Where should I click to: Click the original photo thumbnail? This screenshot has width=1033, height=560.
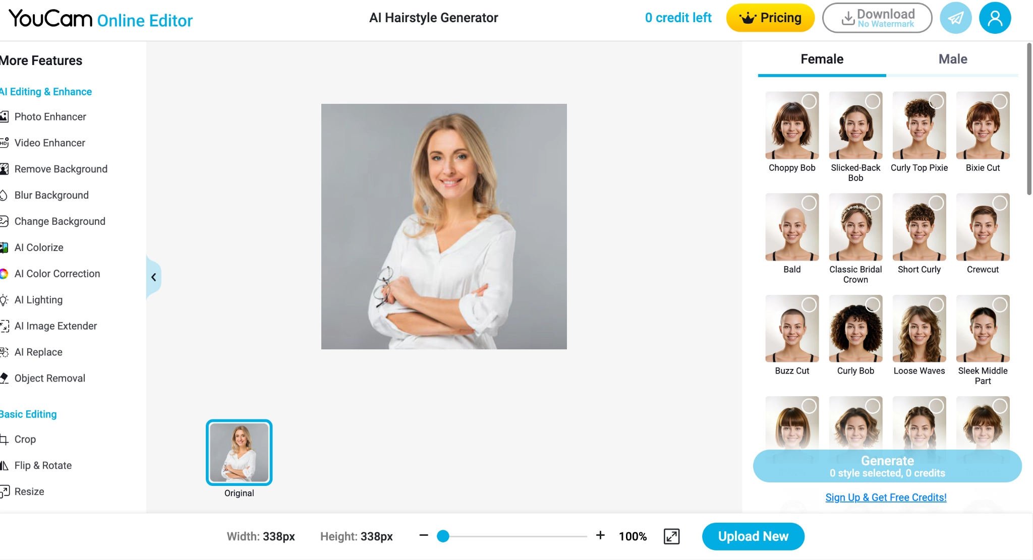click(240, 453)
